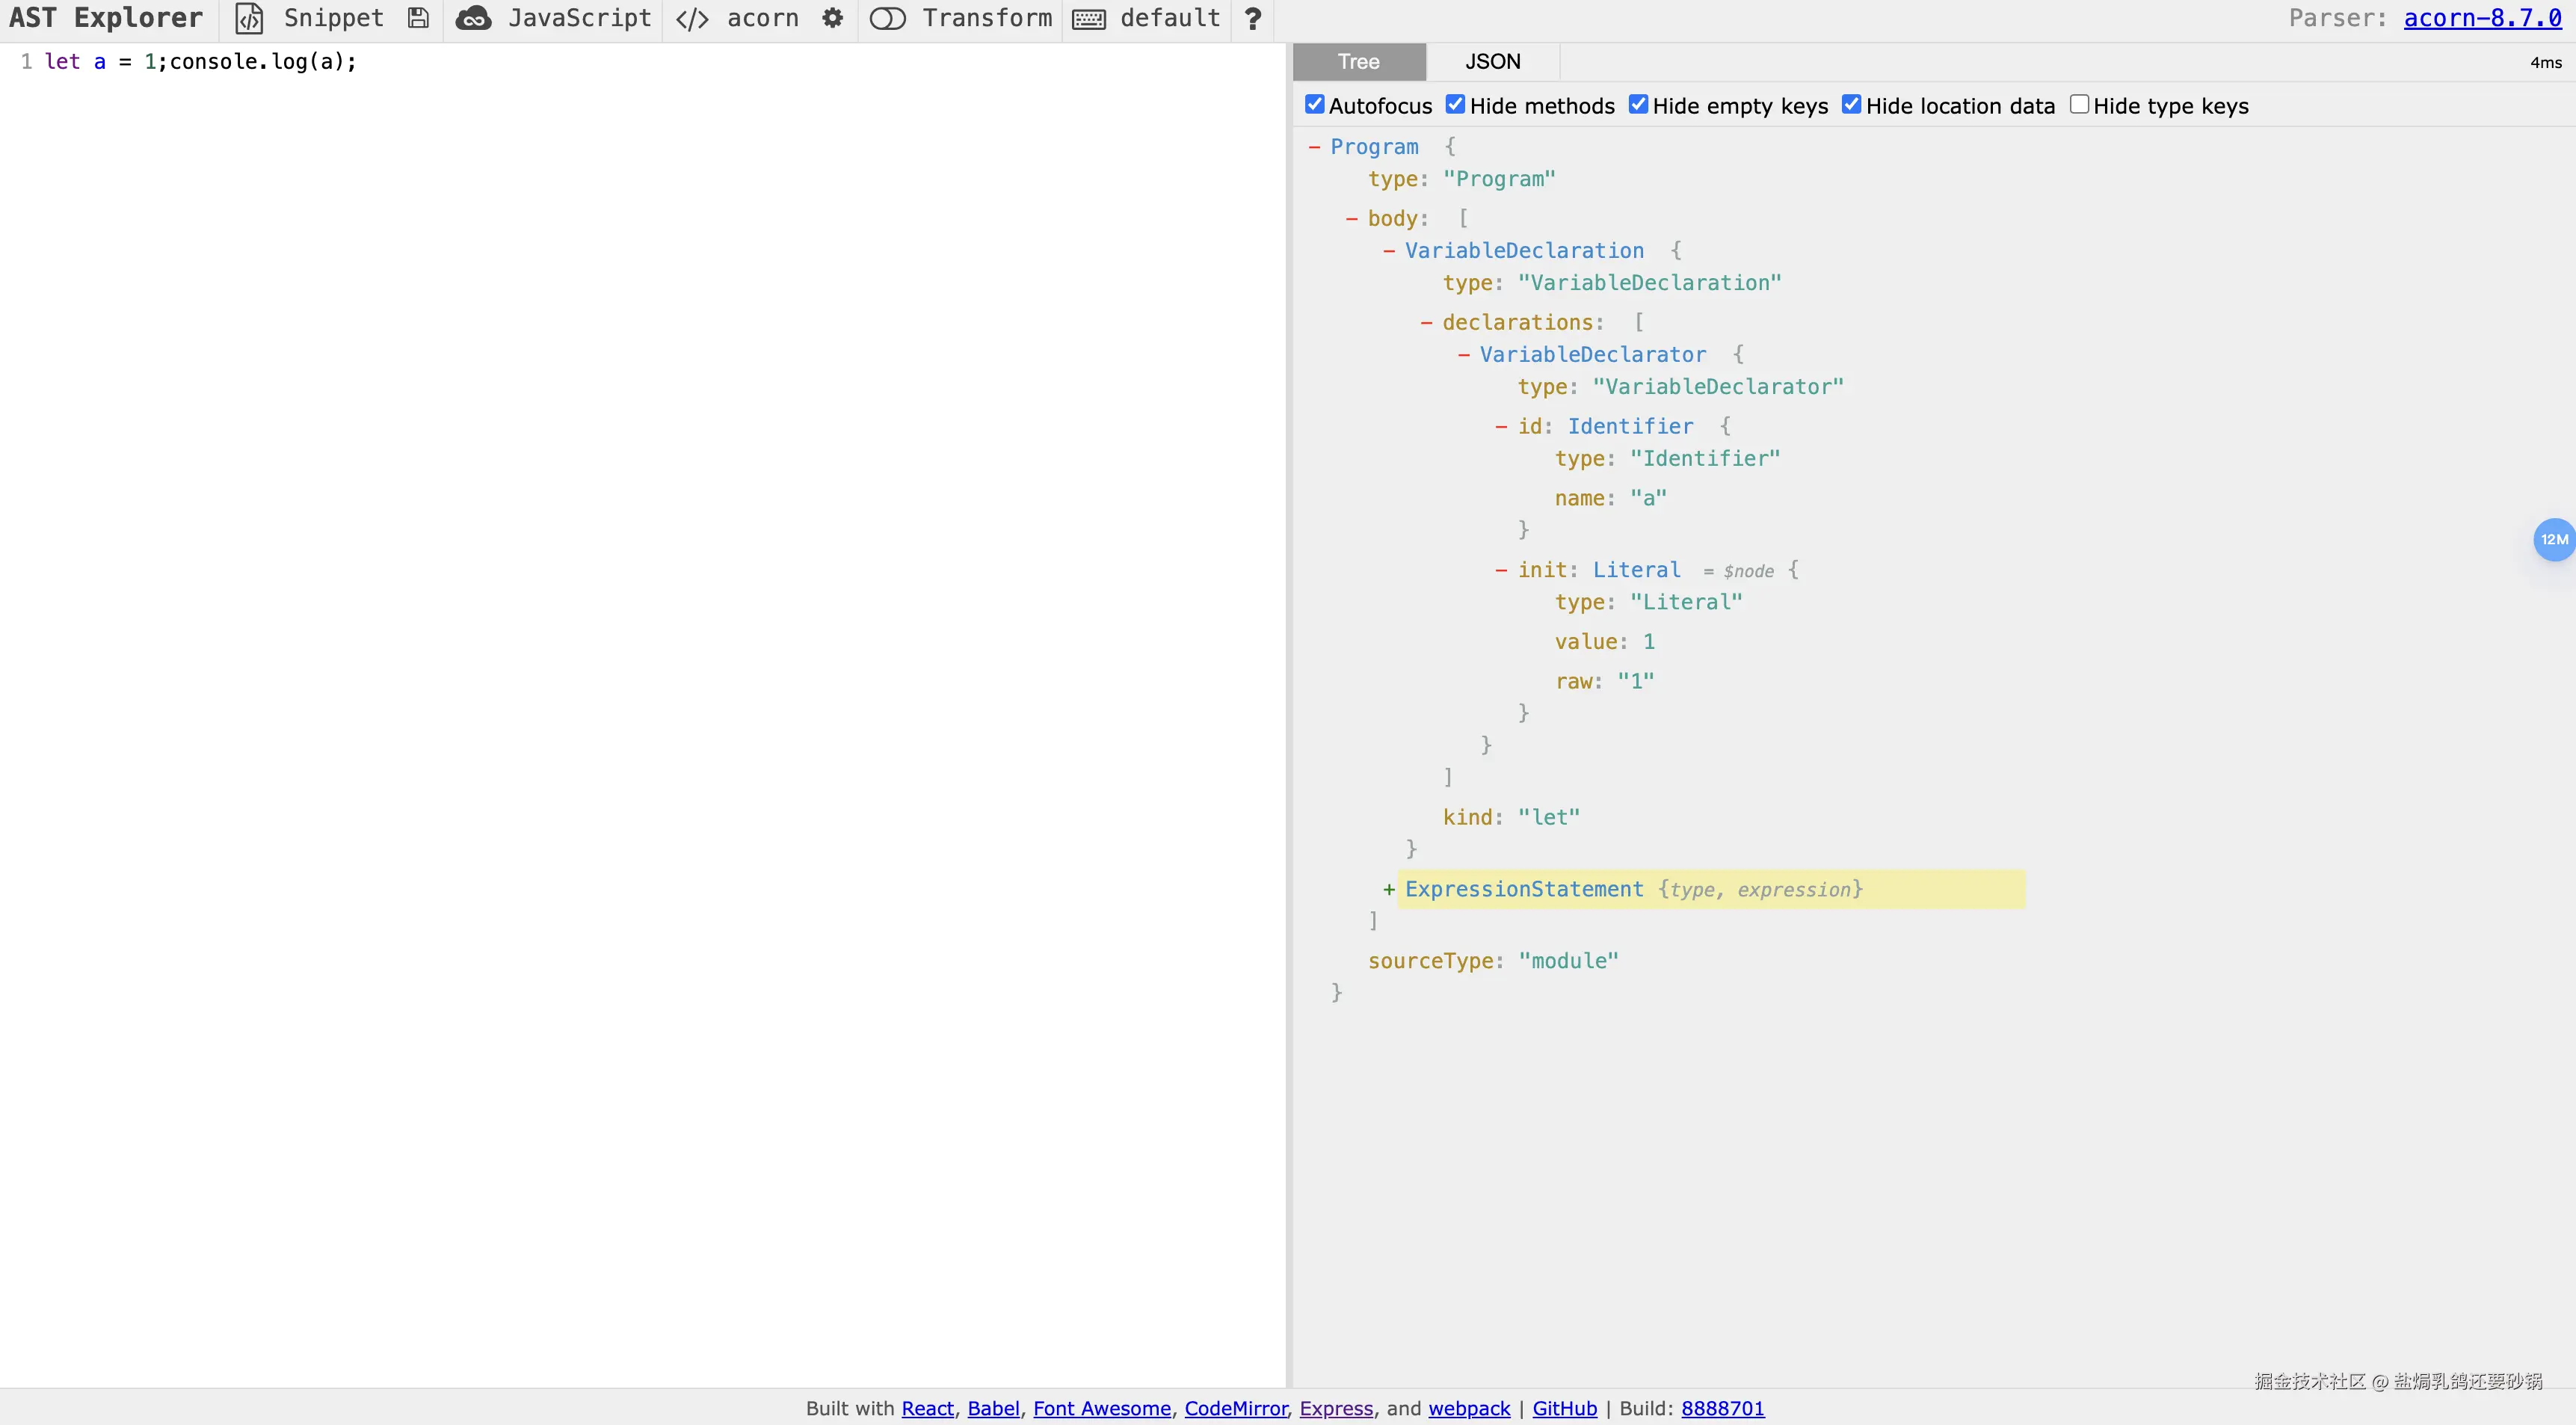Select the Tree tab
The height and width of the screenshot is (1425, 2576).
click(x=1358, y=62)
